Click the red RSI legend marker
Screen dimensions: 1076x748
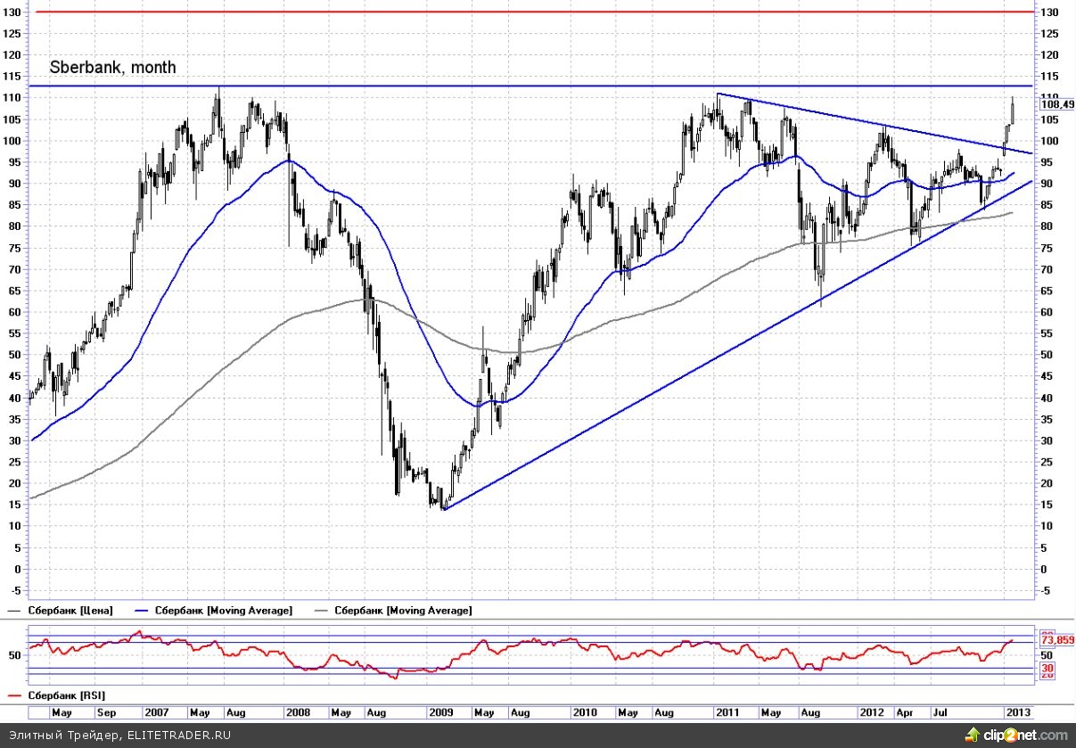point(16,695)
